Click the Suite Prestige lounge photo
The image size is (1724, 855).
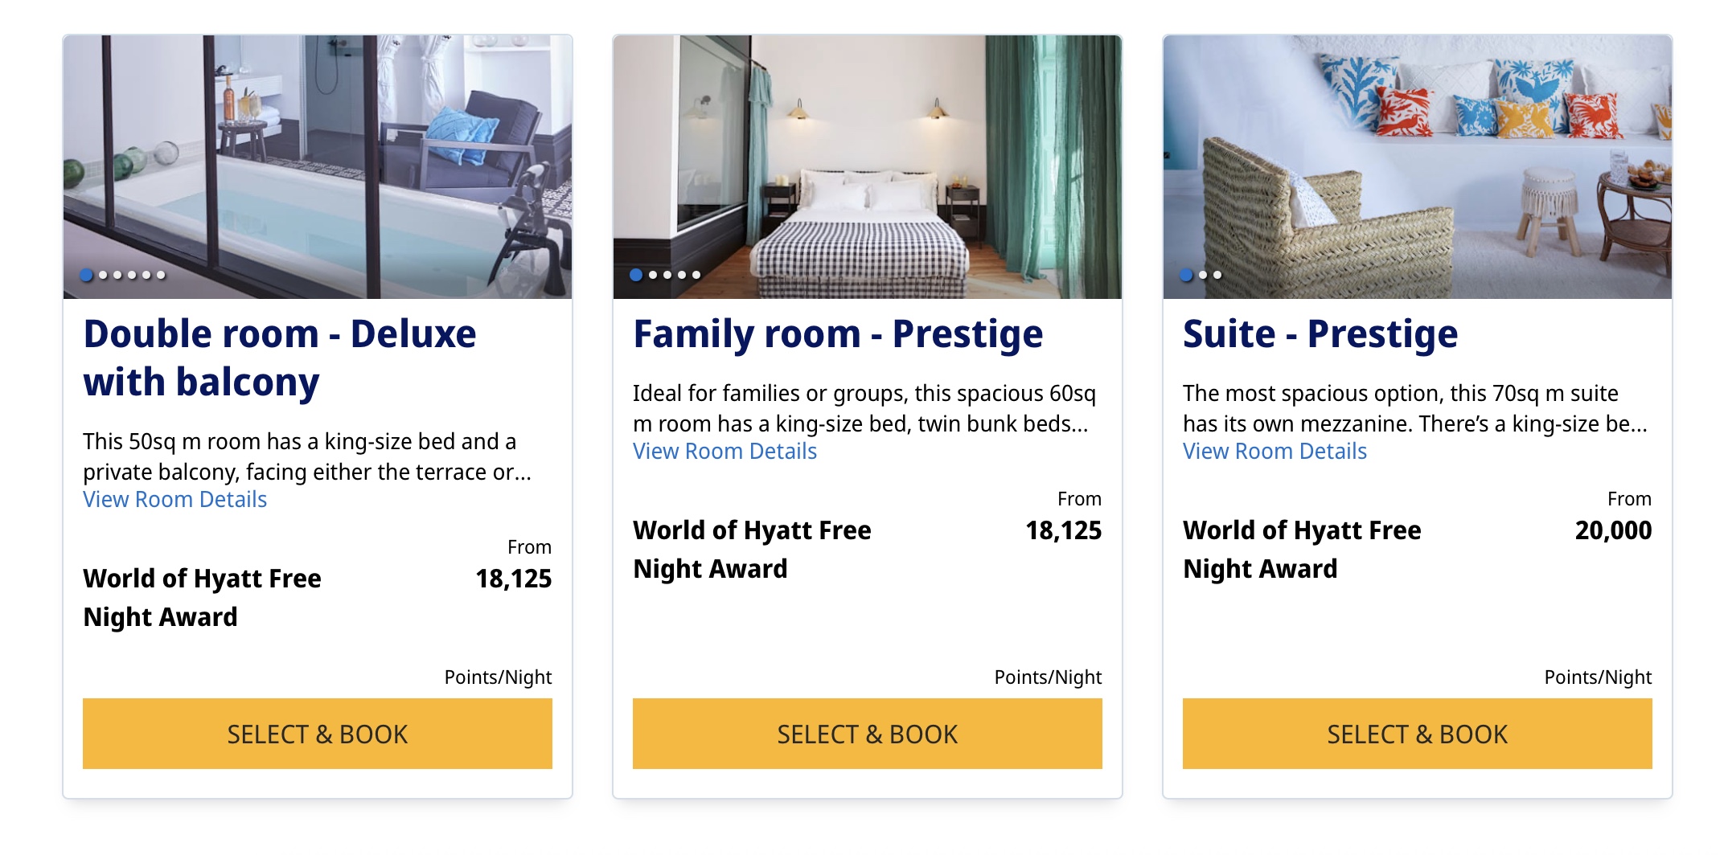(x=1418, y=166)
